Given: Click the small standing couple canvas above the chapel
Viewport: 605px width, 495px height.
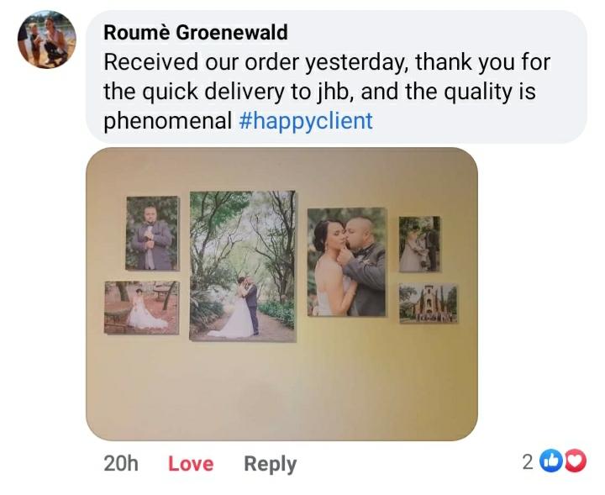Looking at the screenshot, I should (419, 245).
